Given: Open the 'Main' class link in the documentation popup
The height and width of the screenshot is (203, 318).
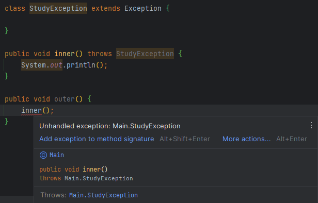Looking at the screenshot, I should [57, 155].
